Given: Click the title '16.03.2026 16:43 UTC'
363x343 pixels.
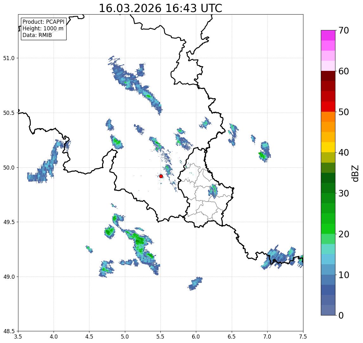Looking at the screenshot, I should (x=160, y=8).
